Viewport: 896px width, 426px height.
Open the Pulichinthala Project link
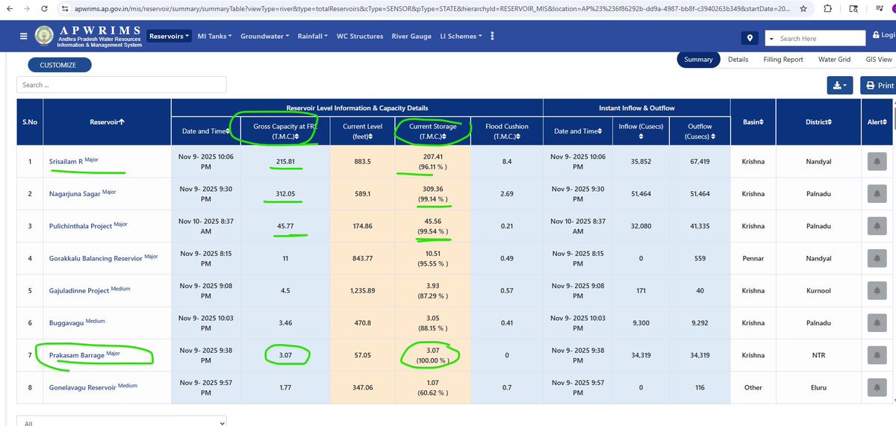(x=80, y=226)
